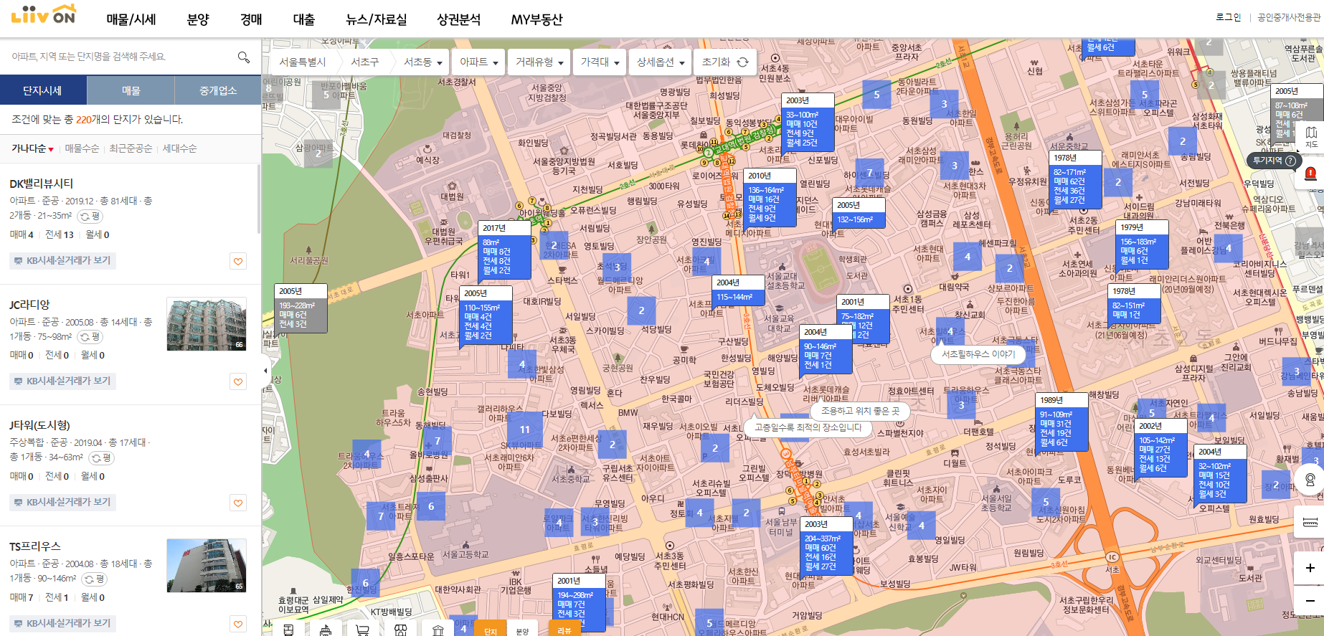
Task: Open the 거래유형 dropdown
Action: click(539, 62)
